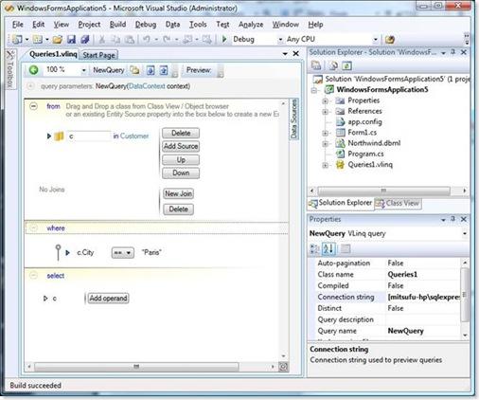Click the Add Source button
The height and width of the screenshot is (400, 479).
click(181, 146)
